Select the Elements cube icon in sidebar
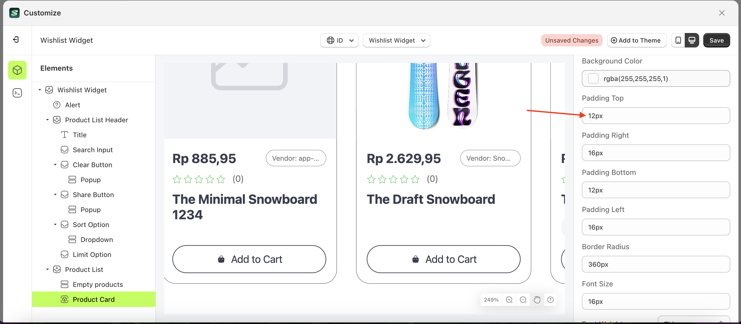Screen dimensions: 741x324 pyautogui.click(x=17, y=70)
